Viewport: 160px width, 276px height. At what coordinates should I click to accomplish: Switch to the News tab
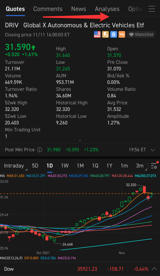click(x=79, y=9)
